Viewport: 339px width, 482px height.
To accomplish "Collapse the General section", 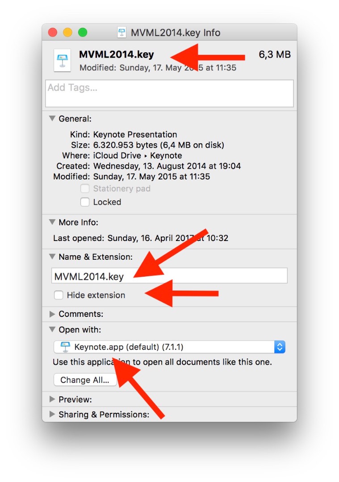I will click(52, 119).
